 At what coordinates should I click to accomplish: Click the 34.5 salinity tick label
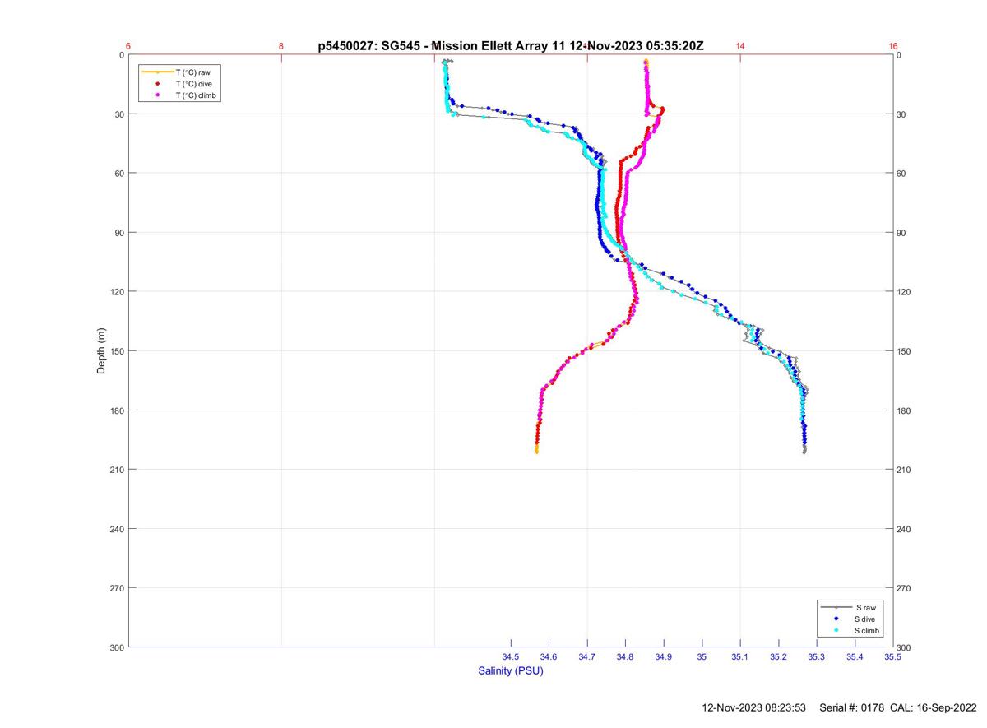click(x=511, y=656)
